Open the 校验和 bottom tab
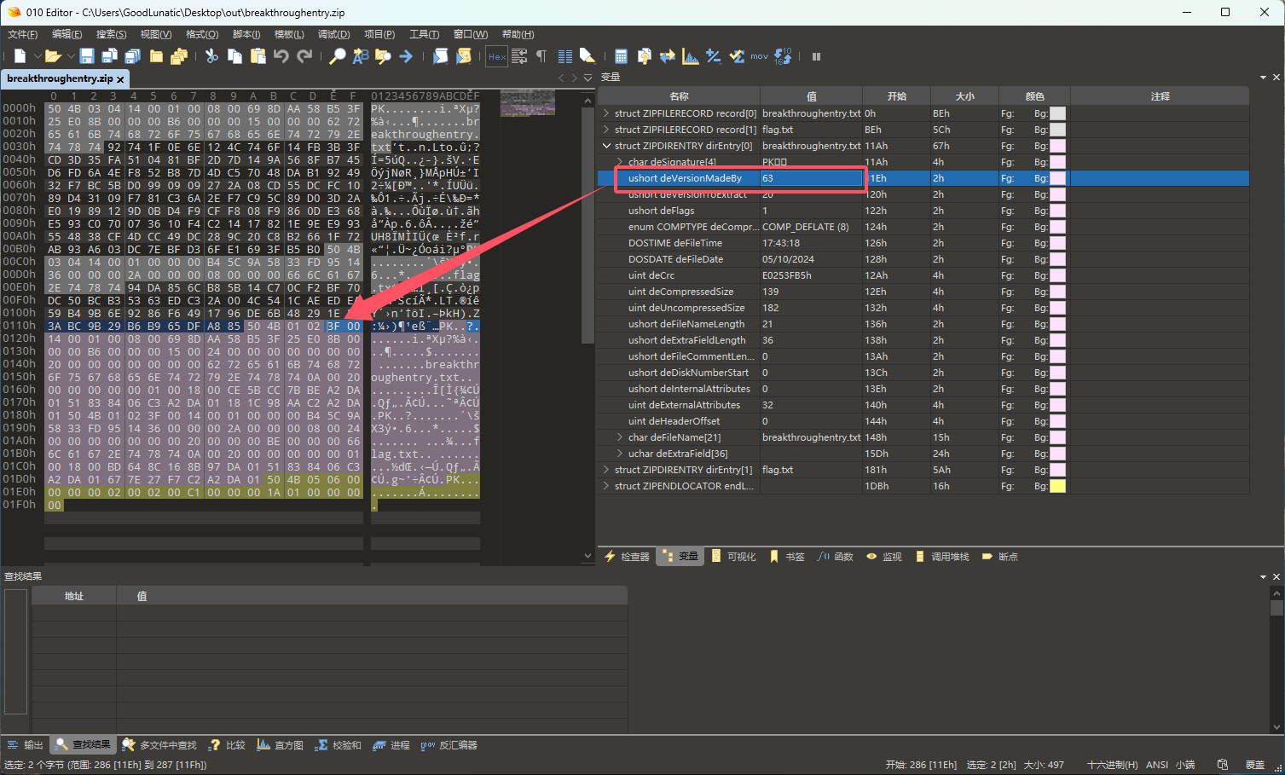The image size is (1285, 775). [339, 745]
